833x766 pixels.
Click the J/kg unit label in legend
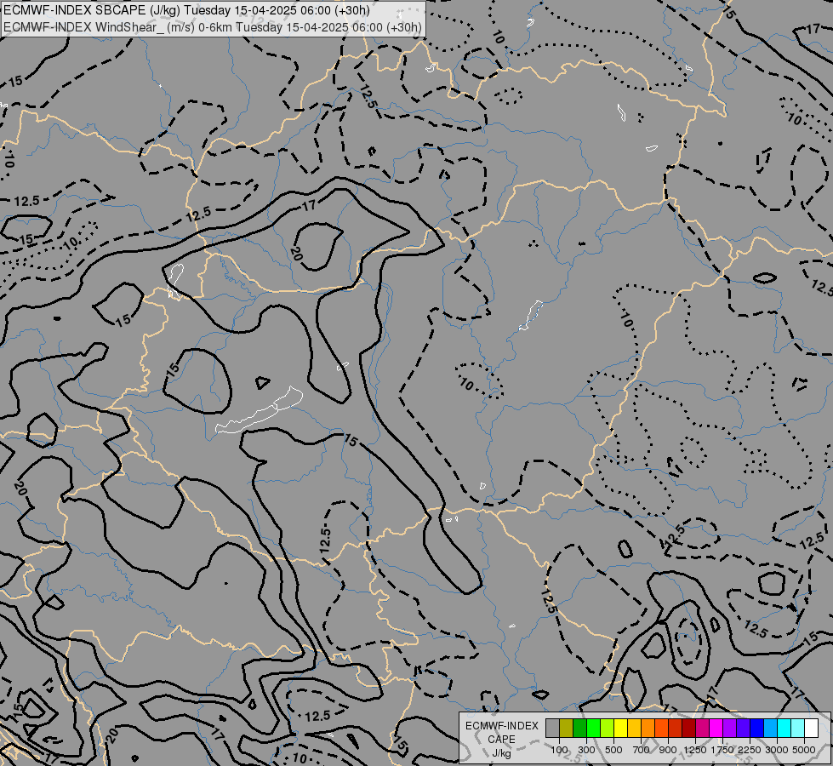click(x=501, y=754)
